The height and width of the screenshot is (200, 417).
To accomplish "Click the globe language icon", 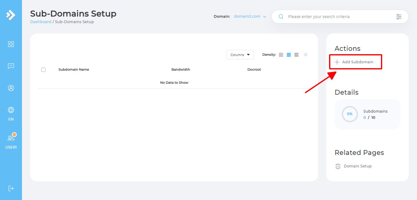I will (11, 110).
